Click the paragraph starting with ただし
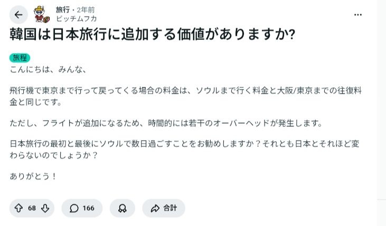Viewport: 386px width, 226px height. click(165, 123)
